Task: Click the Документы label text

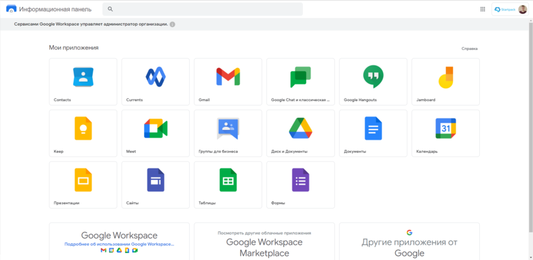Action: [355, 151]
